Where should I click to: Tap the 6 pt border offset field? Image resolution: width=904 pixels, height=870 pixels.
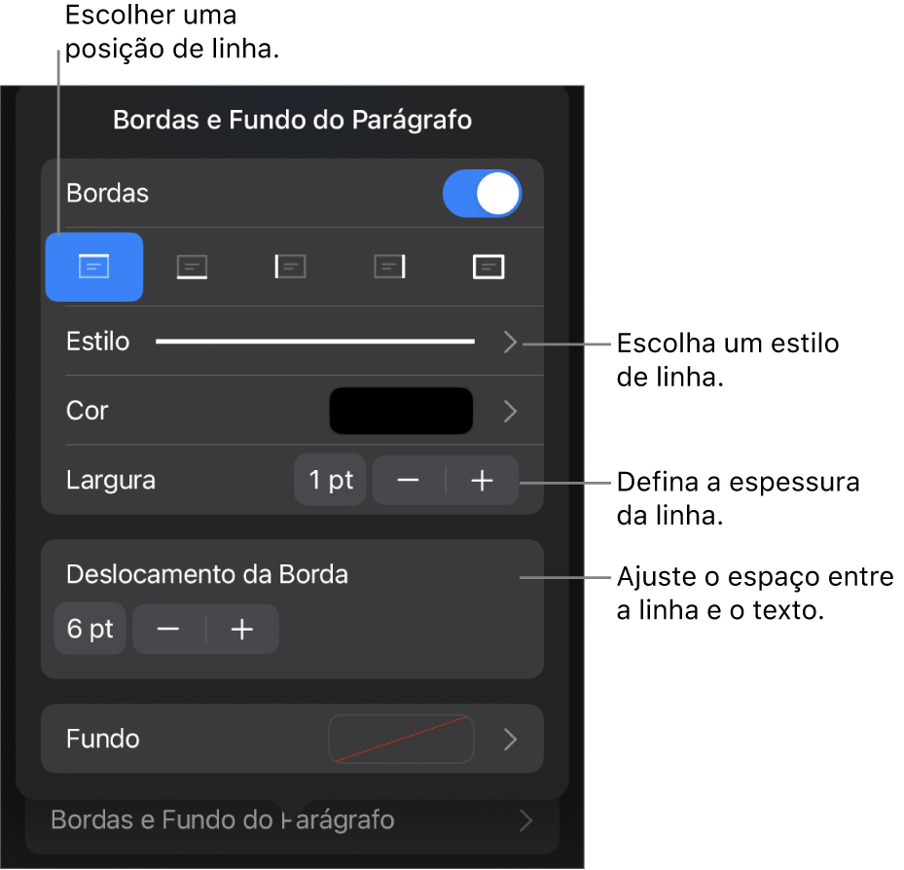90,629
